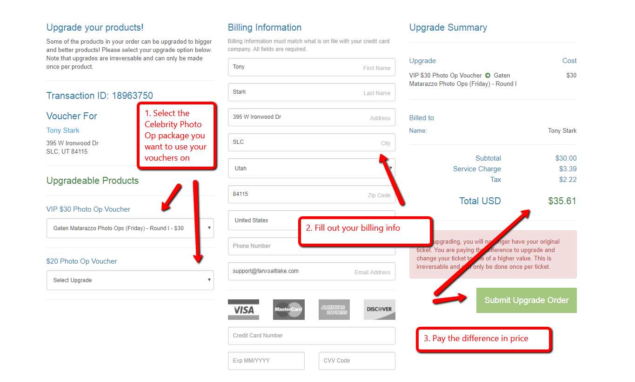Open the VIP $30 Photo Op Voucher dropdown
This screenshot has height=382, width=635.
(x=130, y=228)
